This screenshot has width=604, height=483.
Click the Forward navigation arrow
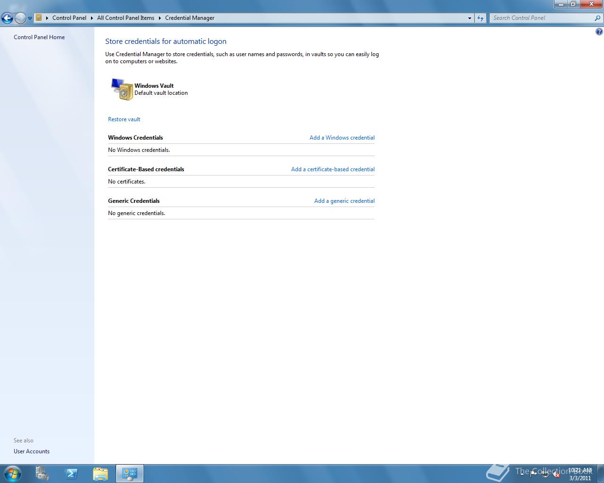(20, 18)
